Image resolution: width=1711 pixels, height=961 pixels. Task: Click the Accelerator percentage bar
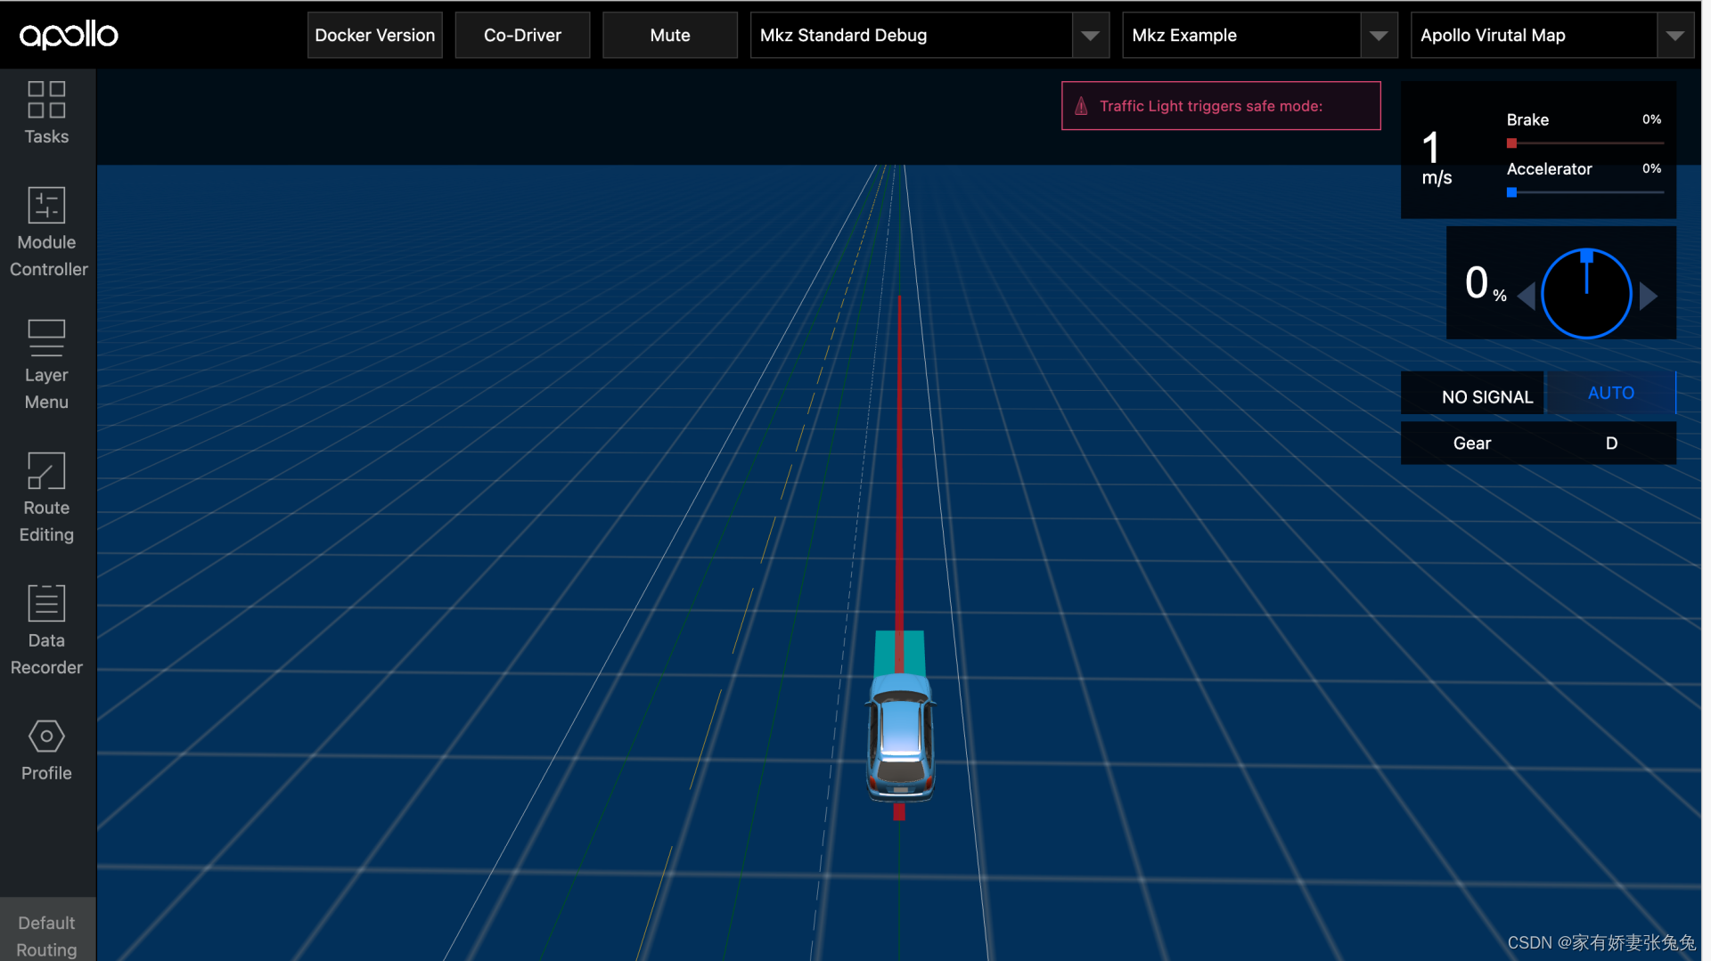(x=1584, y=191)
